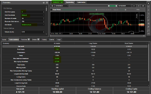Viewport: 151px width, 94px height.
Task: Switch to the Backtesting tab
Action: [x=70, y=2]
